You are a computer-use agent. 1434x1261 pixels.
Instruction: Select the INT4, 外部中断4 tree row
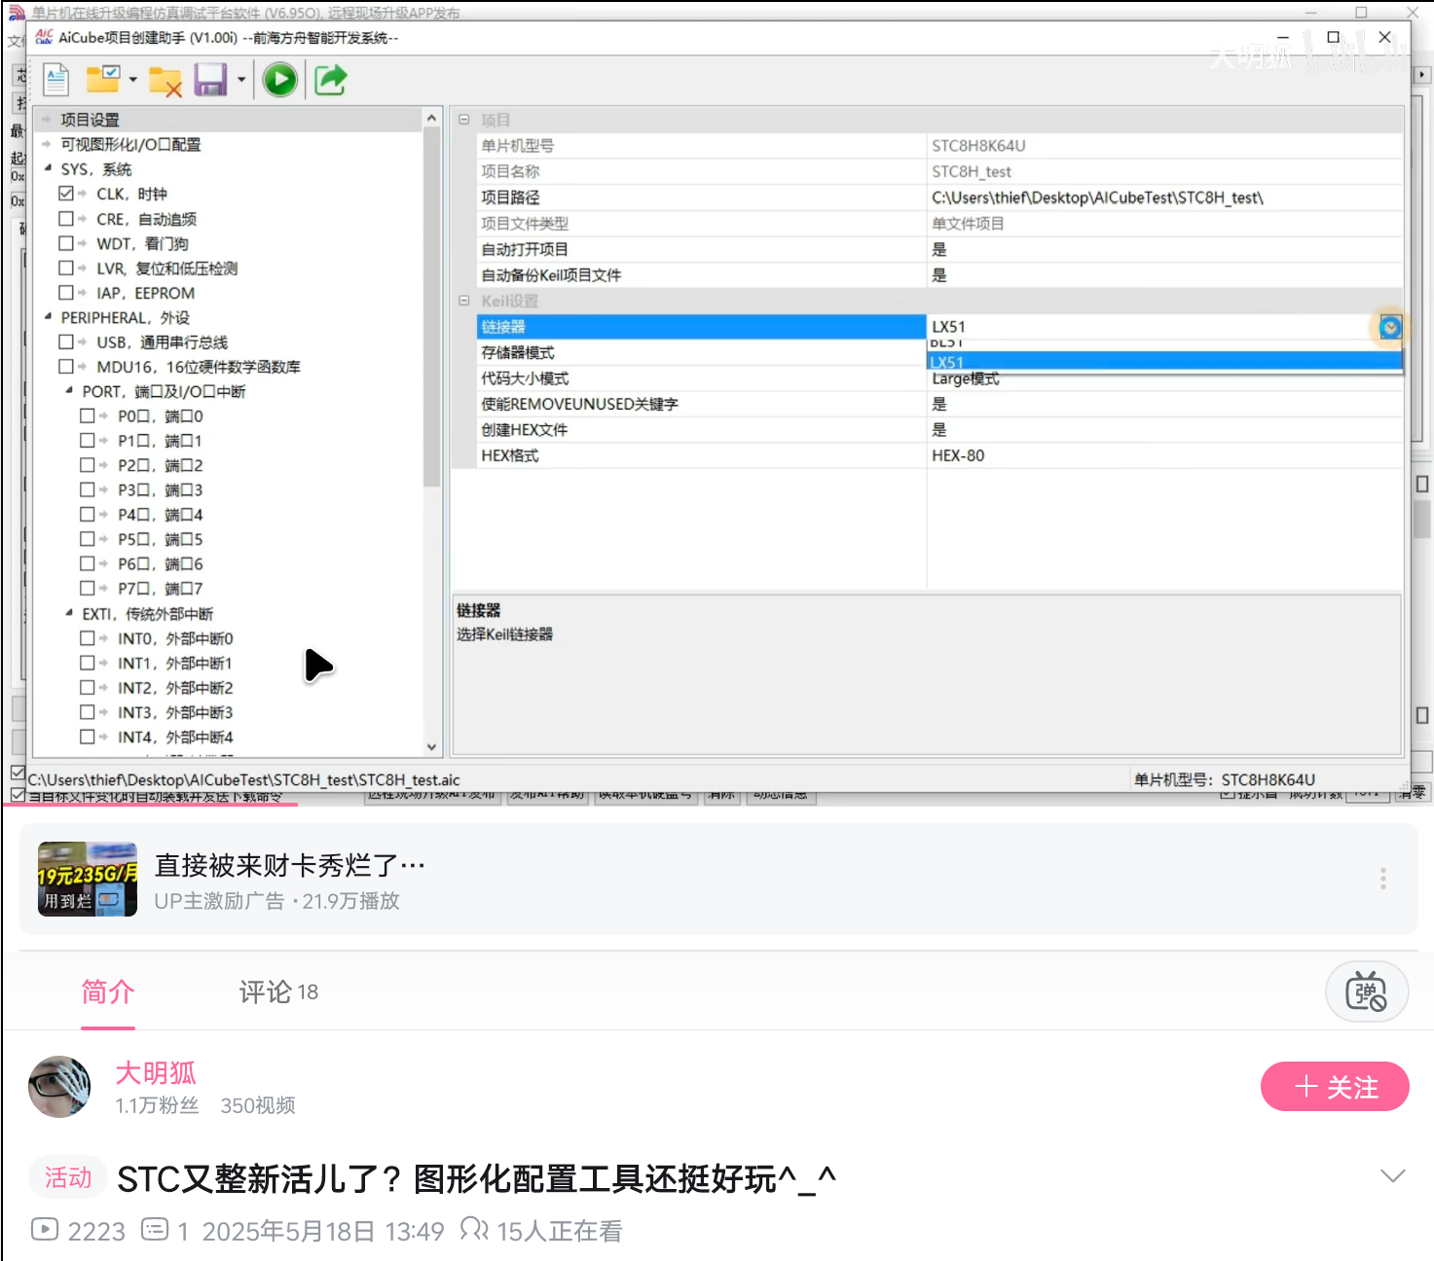pos(175,737)
